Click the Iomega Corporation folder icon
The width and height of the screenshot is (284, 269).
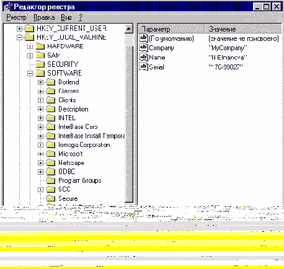point(51,145)
